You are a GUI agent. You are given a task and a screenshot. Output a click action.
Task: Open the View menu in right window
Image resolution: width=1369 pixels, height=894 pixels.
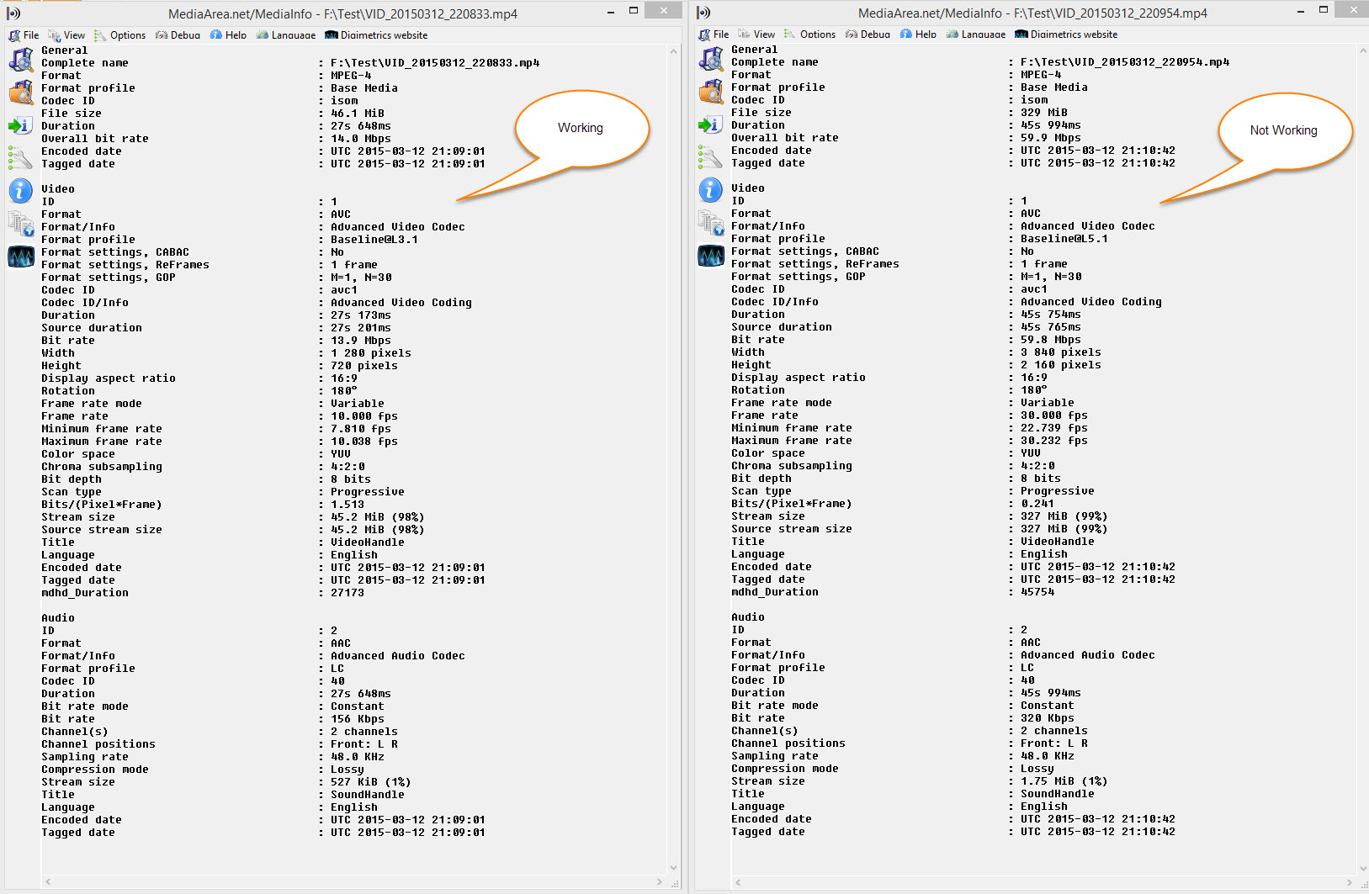tap(756, 34)
